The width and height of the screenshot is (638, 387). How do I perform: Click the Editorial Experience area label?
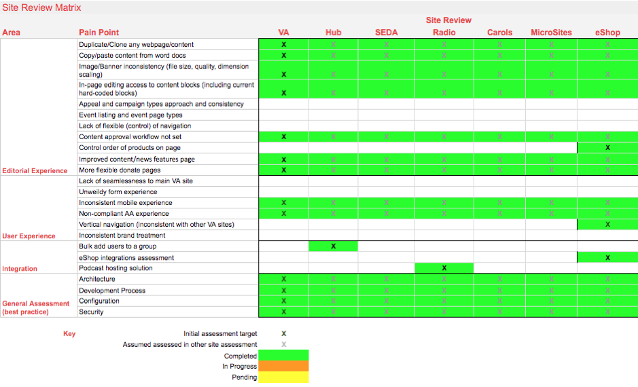coord(35,170)
